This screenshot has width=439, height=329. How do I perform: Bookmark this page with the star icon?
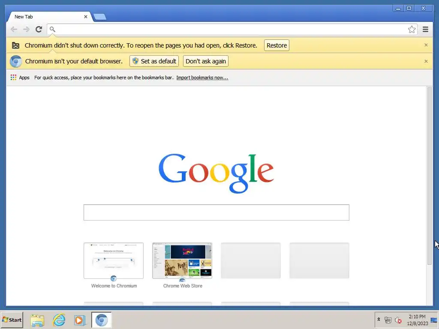point(412,30)
